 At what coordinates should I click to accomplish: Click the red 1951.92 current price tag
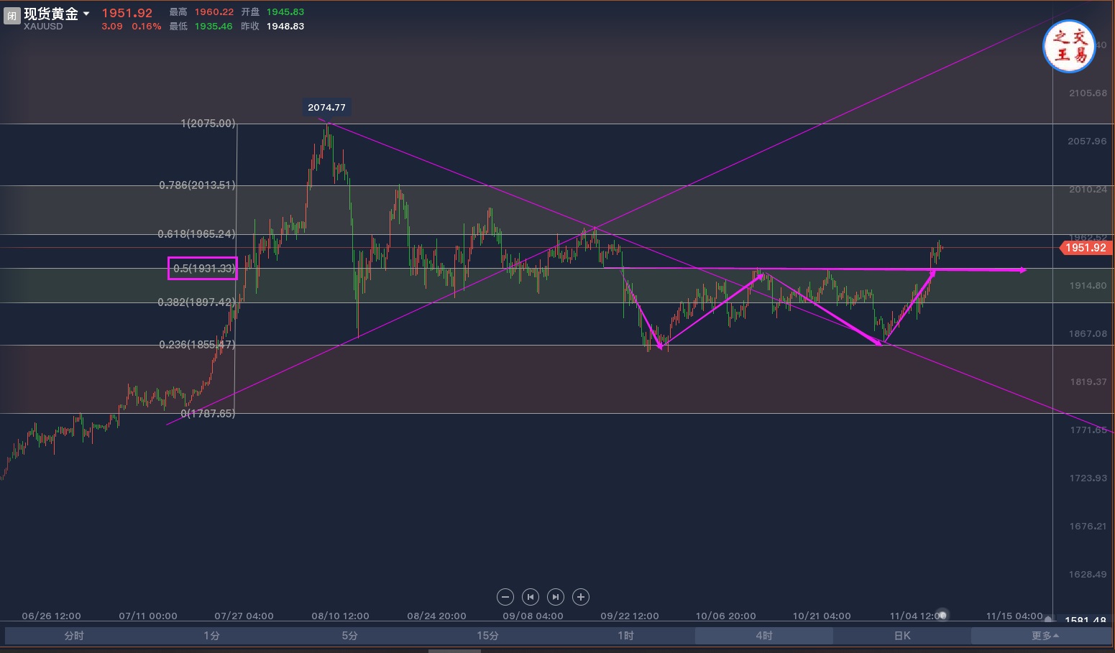[x=1086, y=248]
